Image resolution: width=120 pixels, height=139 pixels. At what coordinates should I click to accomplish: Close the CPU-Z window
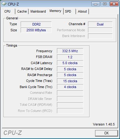[x=114, y=4]
